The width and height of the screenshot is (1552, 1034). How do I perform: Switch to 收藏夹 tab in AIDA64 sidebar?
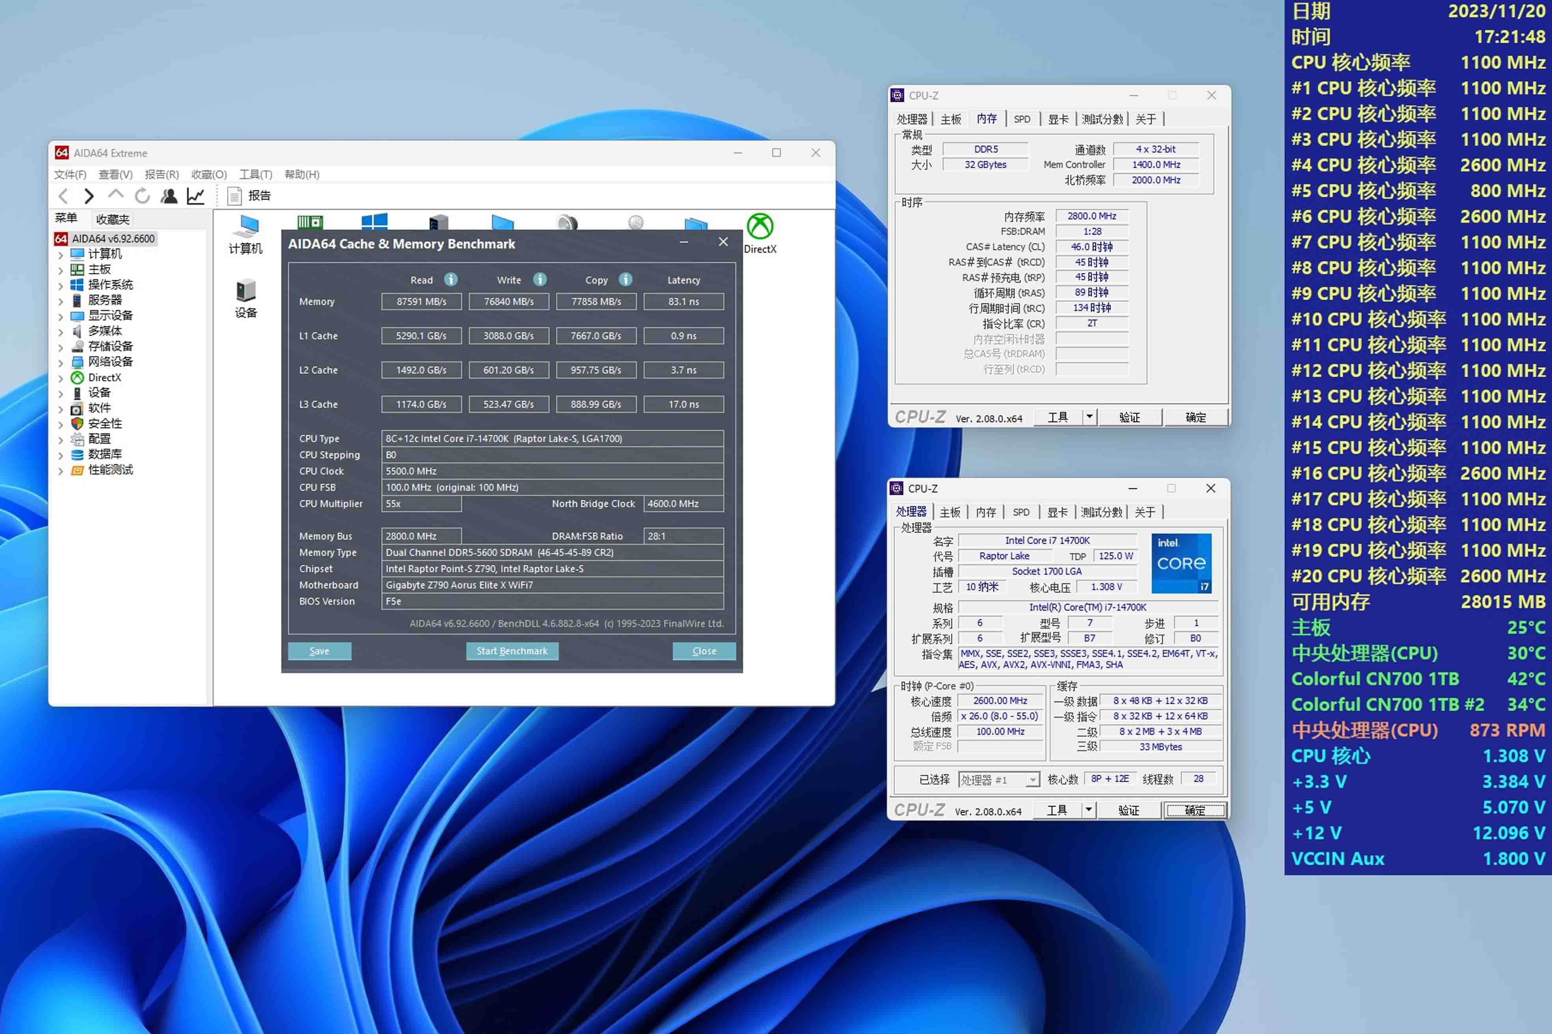pyautogui.click(x=113, y=219)
